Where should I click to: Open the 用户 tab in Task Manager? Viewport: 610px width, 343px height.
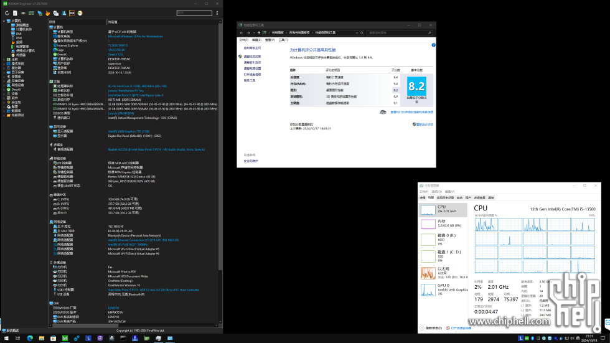pos(468,197)
